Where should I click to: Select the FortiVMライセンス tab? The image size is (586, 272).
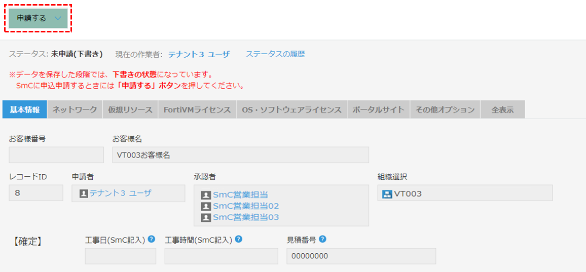(197, 109)
